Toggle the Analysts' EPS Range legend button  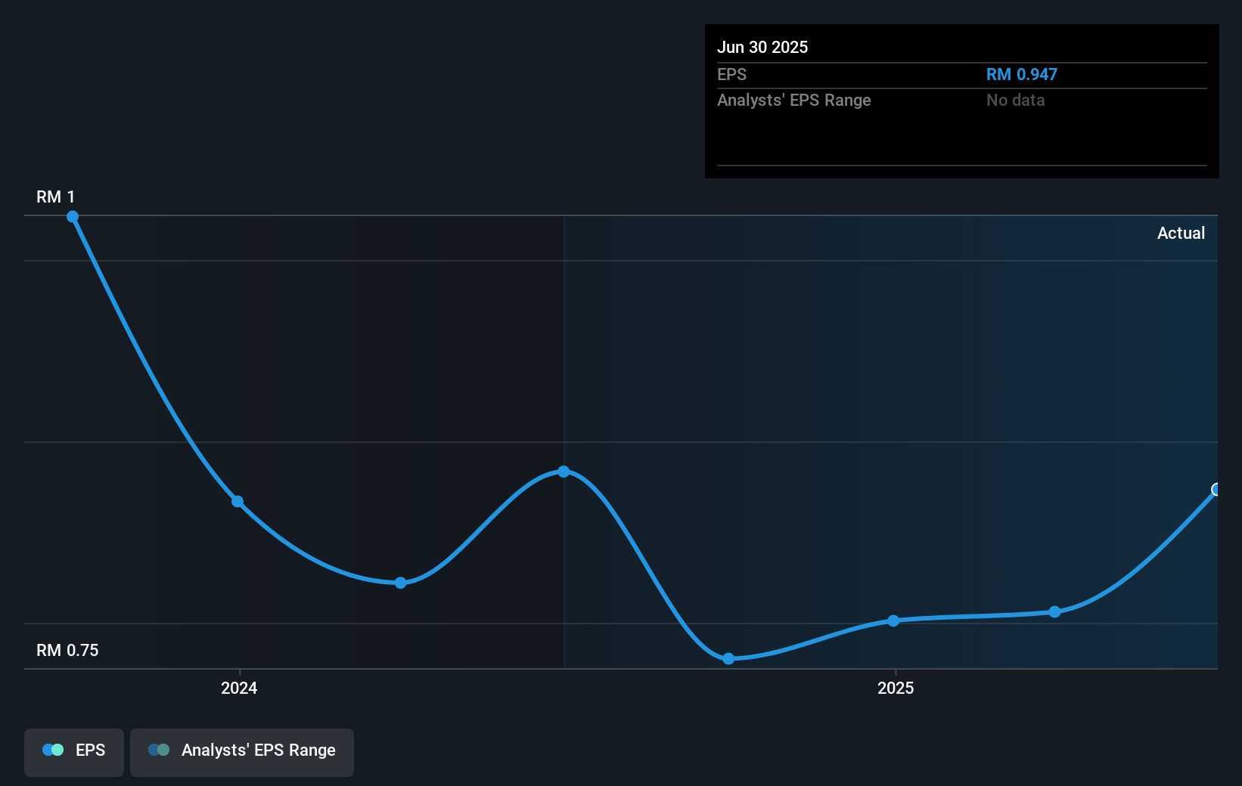pyautogui.click(x=242, y=751)
